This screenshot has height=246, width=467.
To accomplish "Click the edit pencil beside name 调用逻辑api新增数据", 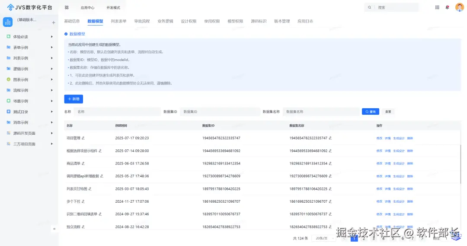I will pos(102,176).
